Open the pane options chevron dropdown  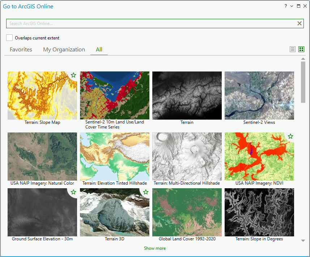[x=292, y=6]
